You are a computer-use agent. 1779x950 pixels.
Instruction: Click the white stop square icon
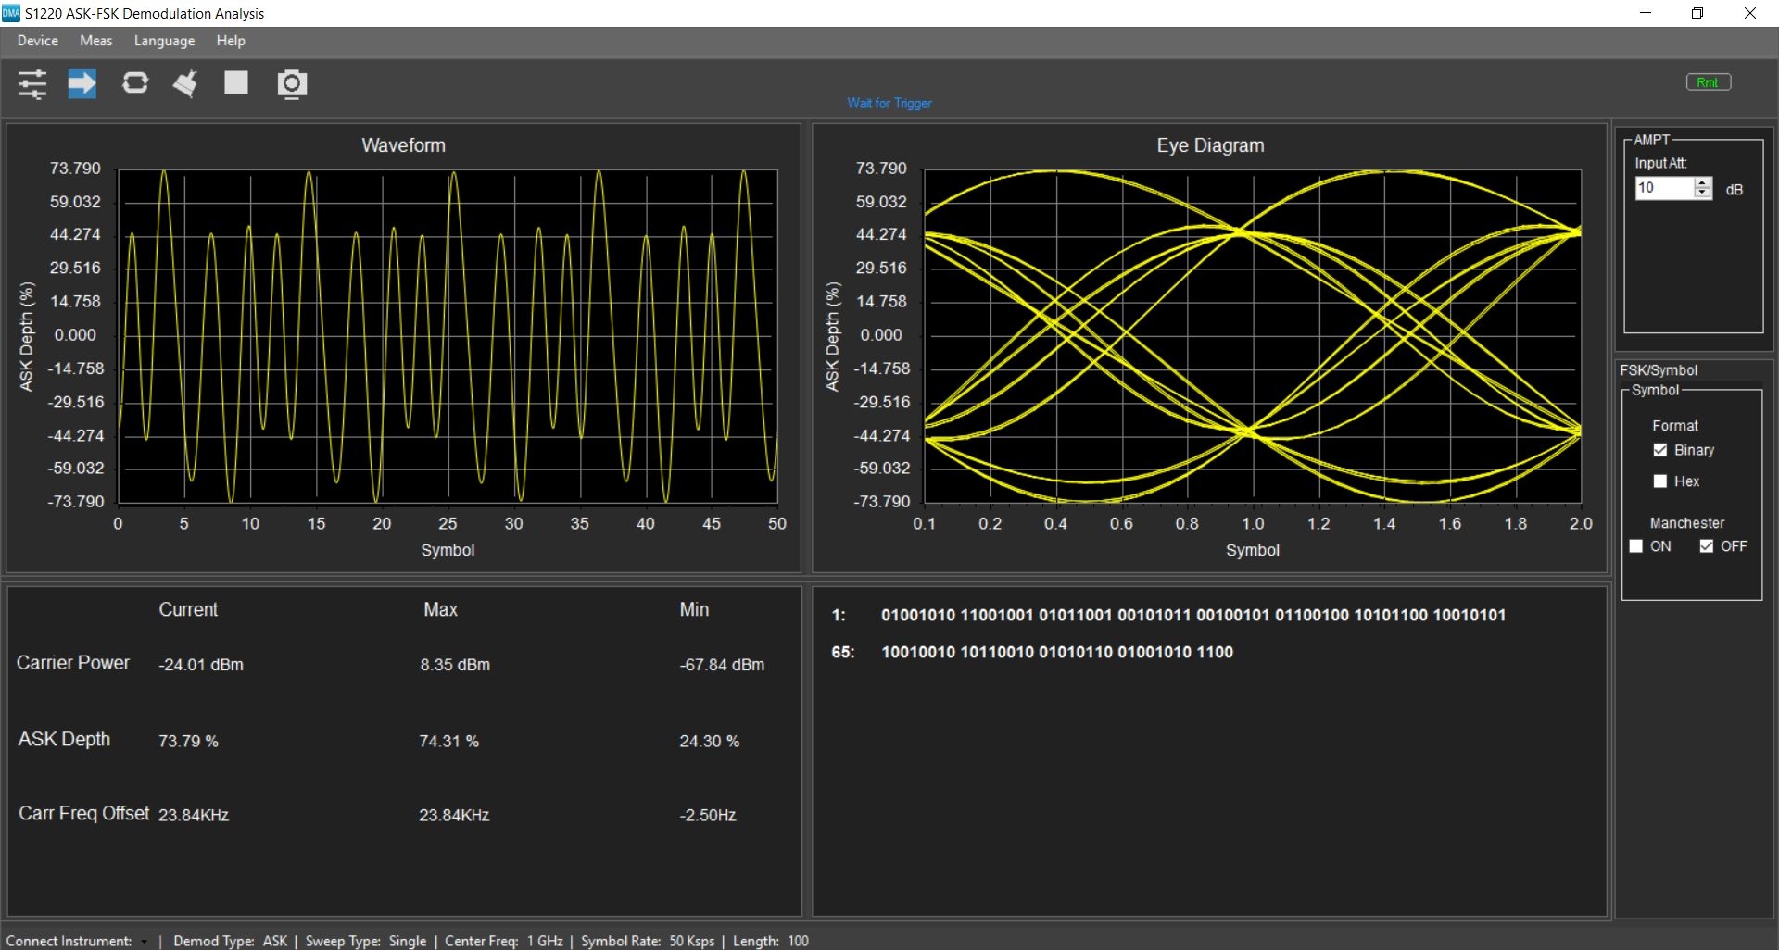click(236, 82)
